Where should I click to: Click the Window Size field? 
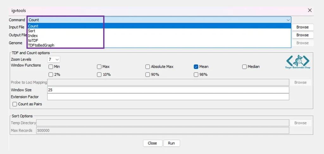click(168, 90)
